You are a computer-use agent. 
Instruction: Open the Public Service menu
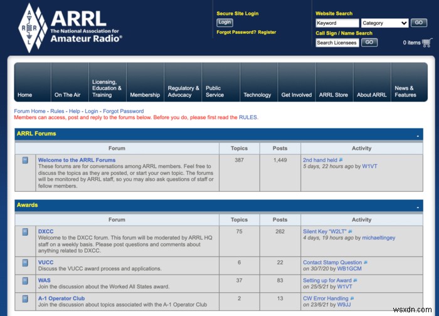click(x=221, y=82)
